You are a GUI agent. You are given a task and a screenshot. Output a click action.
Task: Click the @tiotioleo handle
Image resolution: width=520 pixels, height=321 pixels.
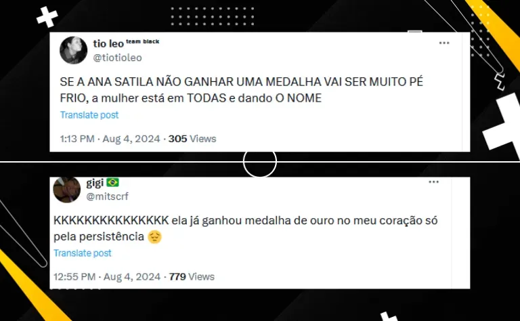coord(117,58)
